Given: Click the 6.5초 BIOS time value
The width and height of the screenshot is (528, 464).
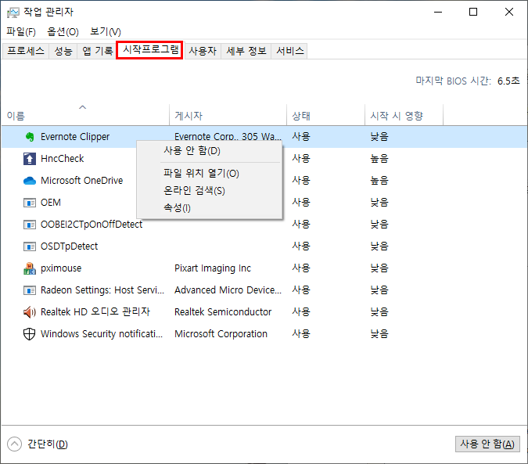Looking at the screenshot, I should coord(508,81).
